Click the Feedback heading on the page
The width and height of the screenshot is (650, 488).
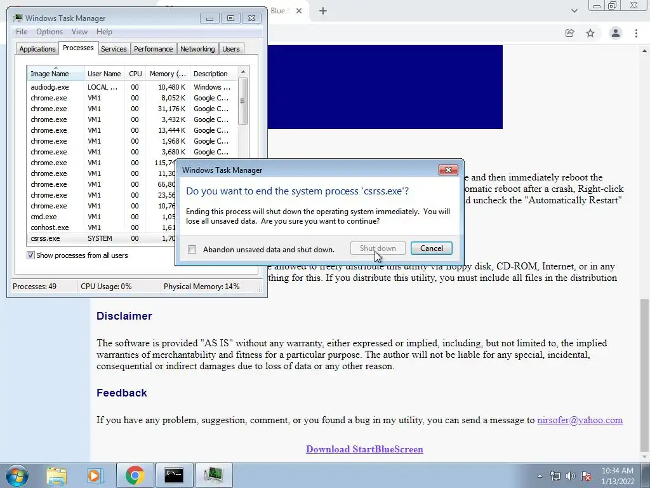click(x=122, y=393)
